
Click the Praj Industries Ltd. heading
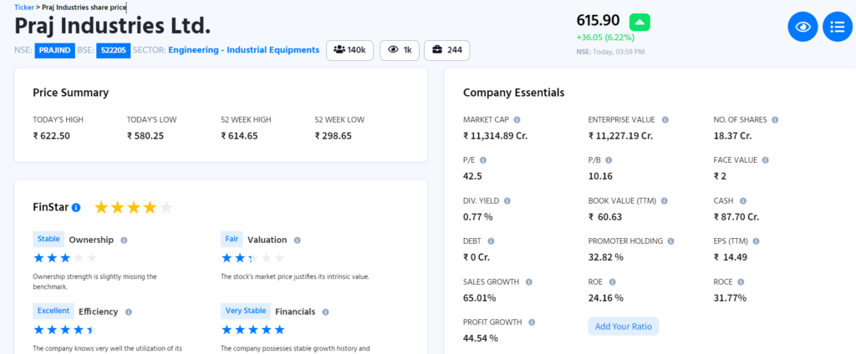(113, 26)
